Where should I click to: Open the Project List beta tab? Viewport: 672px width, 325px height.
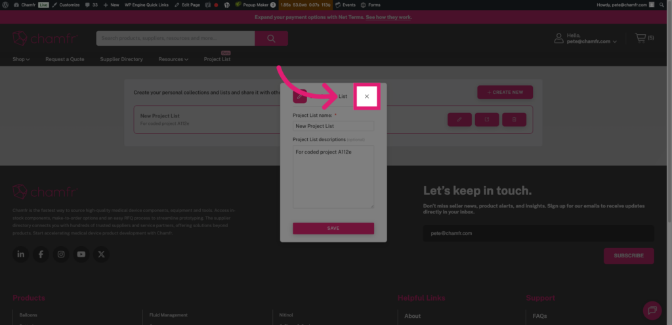[x=217, y=59]
